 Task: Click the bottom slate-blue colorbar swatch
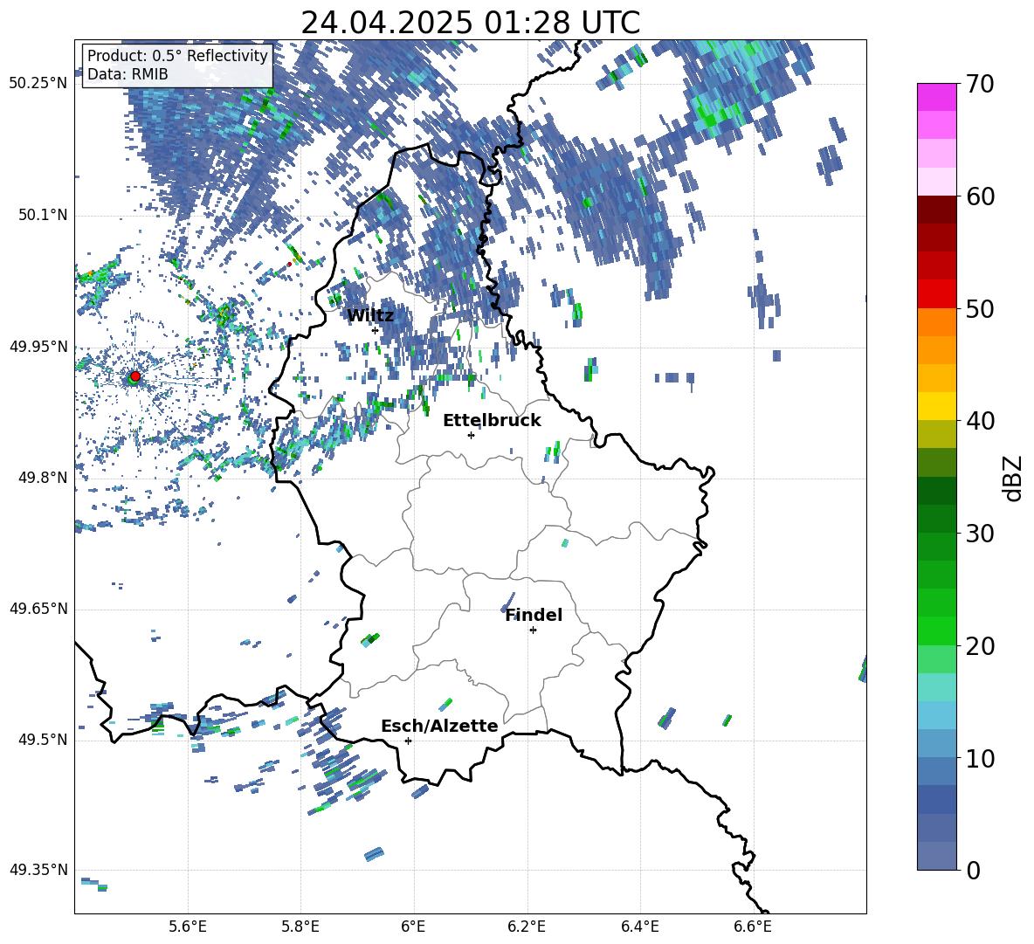coord(937,856)
